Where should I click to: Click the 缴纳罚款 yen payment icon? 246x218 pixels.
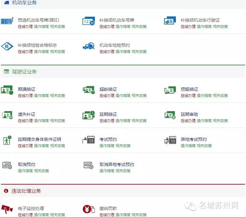click(x=89, y=209)
